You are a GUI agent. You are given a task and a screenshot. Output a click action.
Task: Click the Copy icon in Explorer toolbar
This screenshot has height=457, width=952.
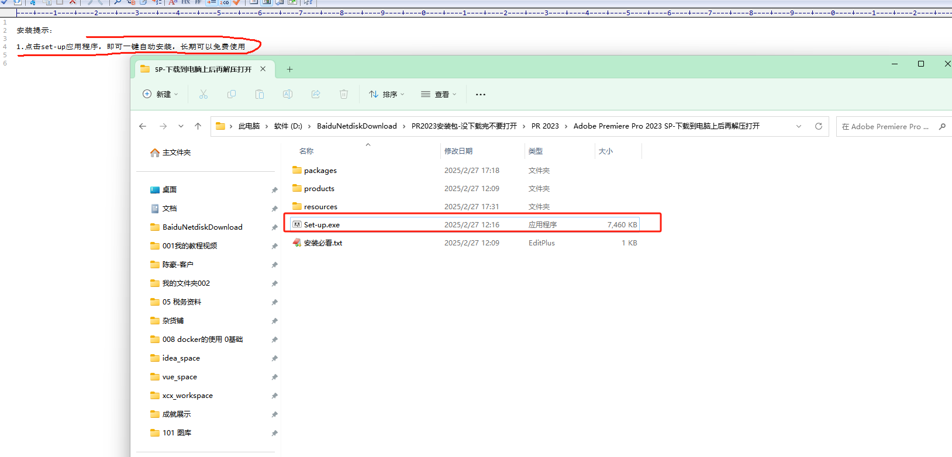(232, 94)
